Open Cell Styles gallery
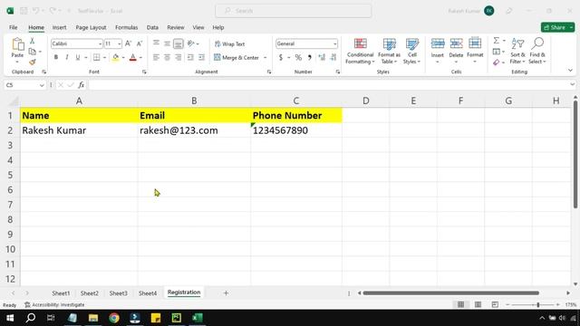Viewport: 580px width, 326px height. tap(411, 51)
